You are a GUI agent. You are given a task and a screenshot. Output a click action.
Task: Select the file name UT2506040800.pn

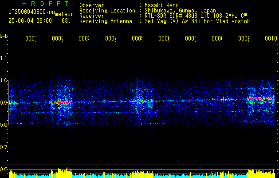click(x=32, y=12)
